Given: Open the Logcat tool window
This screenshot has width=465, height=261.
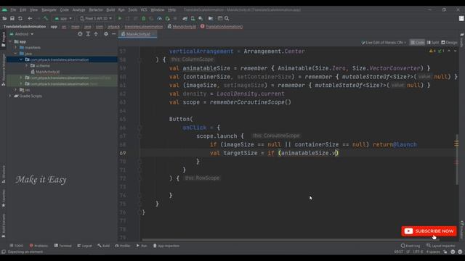Looking at the screenshot, I should tap(84, 246).
